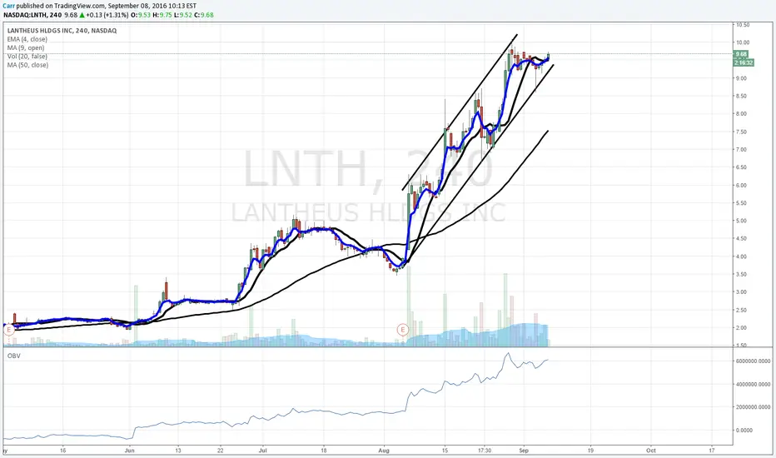
Task: Click the Carr author link
Action: click(8, 6)
